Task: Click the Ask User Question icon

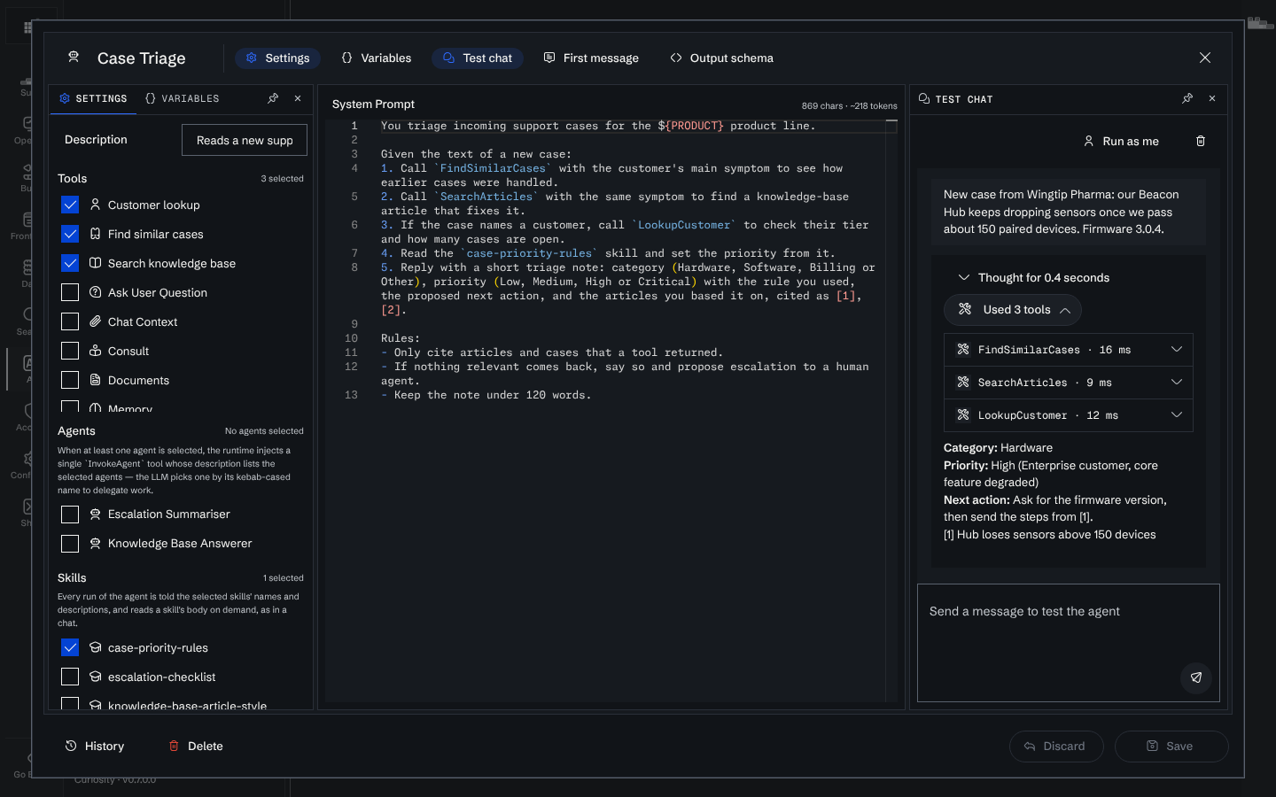Action: coord(96,292)
